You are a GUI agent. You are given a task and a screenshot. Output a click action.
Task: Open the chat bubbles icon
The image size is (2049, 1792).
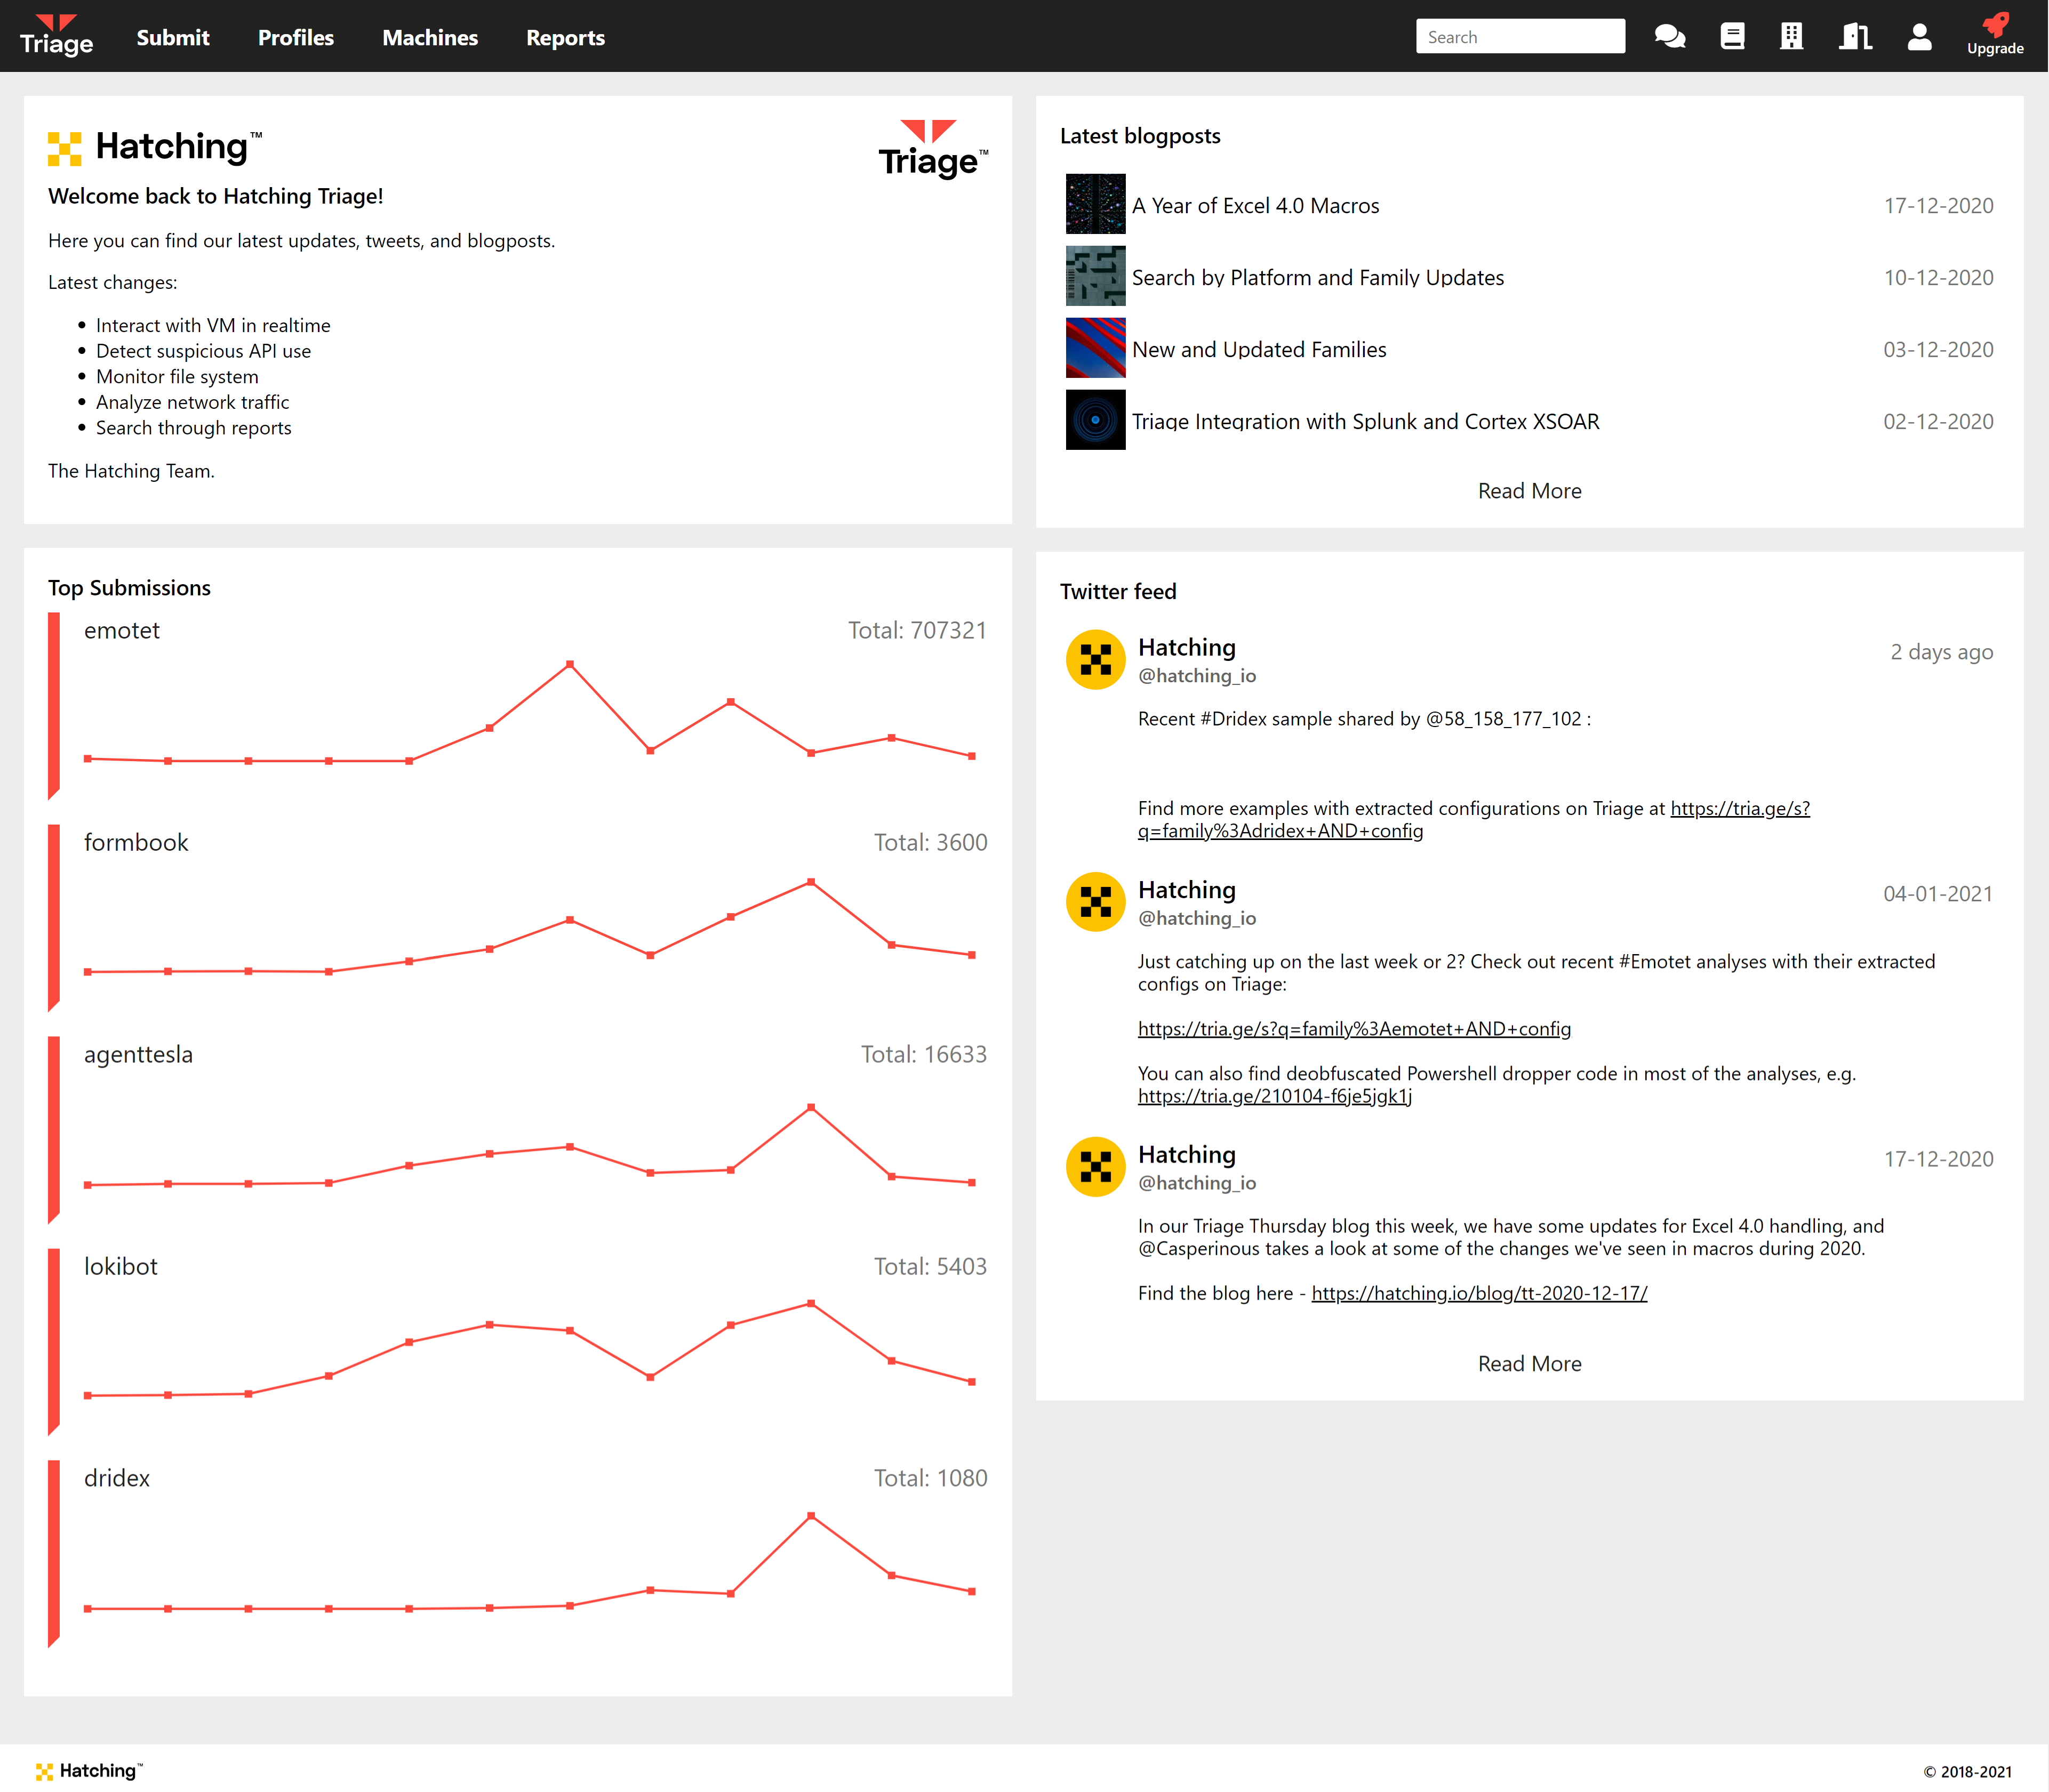tap(1670, 37)
